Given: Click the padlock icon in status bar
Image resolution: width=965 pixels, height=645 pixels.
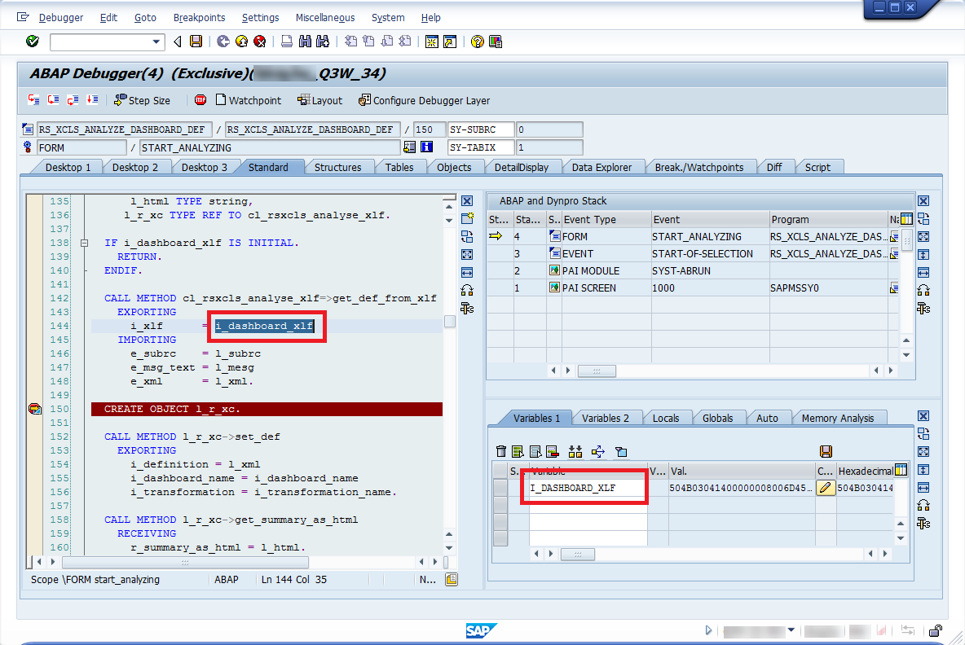Looking at the screenshot, I should pos(936,630).
